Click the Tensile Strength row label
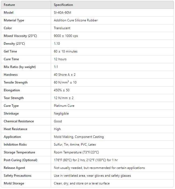Screen dimensions: 175x189 pos(16,82)
